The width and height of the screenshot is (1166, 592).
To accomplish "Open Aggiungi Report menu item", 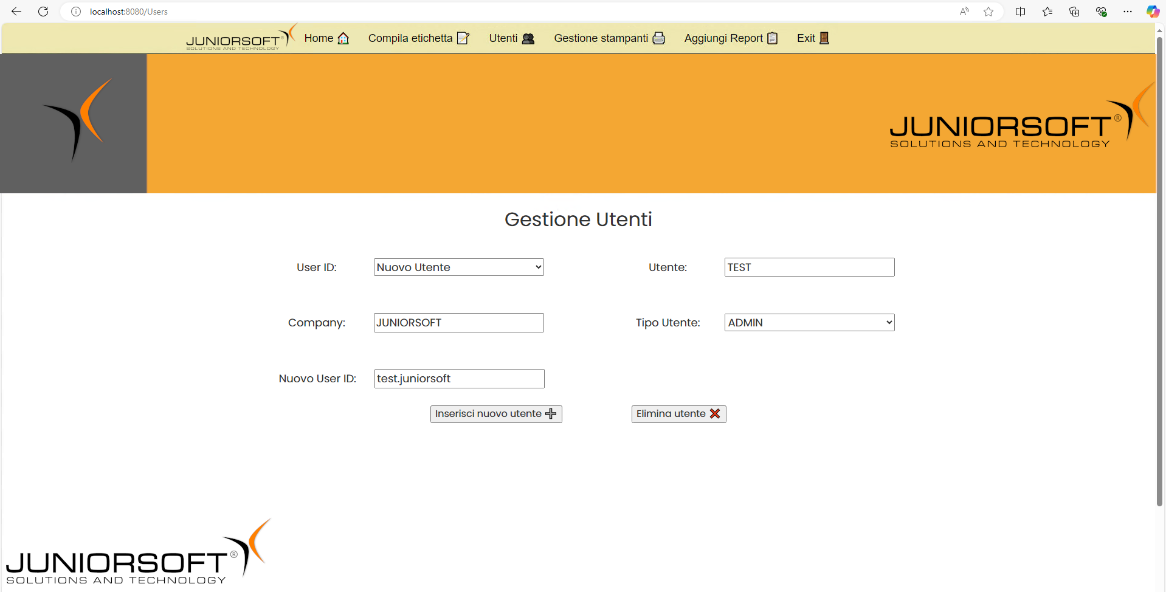I will pyautogui.click(x=731, y=38).
